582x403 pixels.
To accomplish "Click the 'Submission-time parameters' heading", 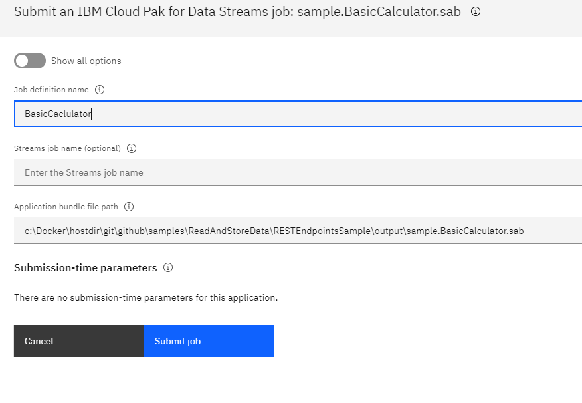I will 85,268.
